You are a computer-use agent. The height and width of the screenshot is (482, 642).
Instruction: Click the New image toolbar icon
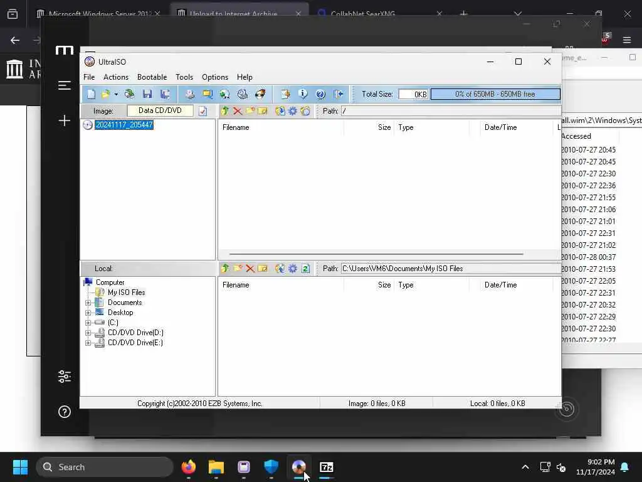pyautogui.click(x=91, y=94)
